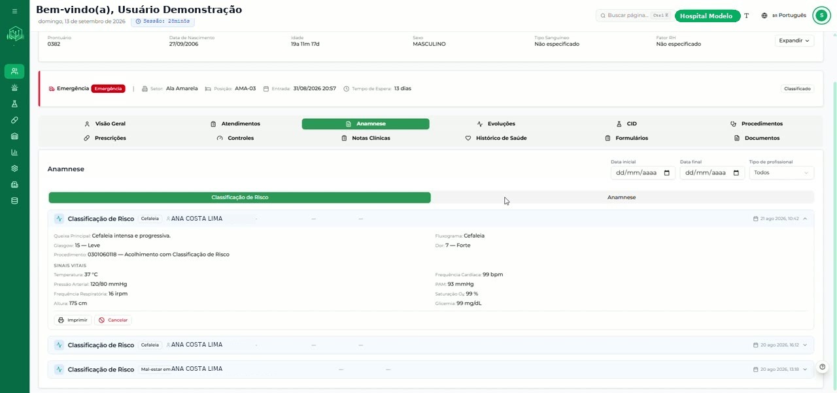Click the session timer badge
Screen dimensions: 837x393
[x=163, y=22]
